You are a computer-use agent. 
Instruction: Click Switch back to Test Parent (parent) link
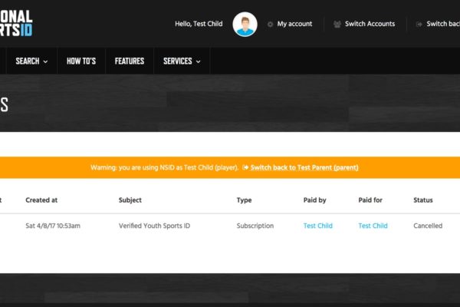(x=304, y=167)
